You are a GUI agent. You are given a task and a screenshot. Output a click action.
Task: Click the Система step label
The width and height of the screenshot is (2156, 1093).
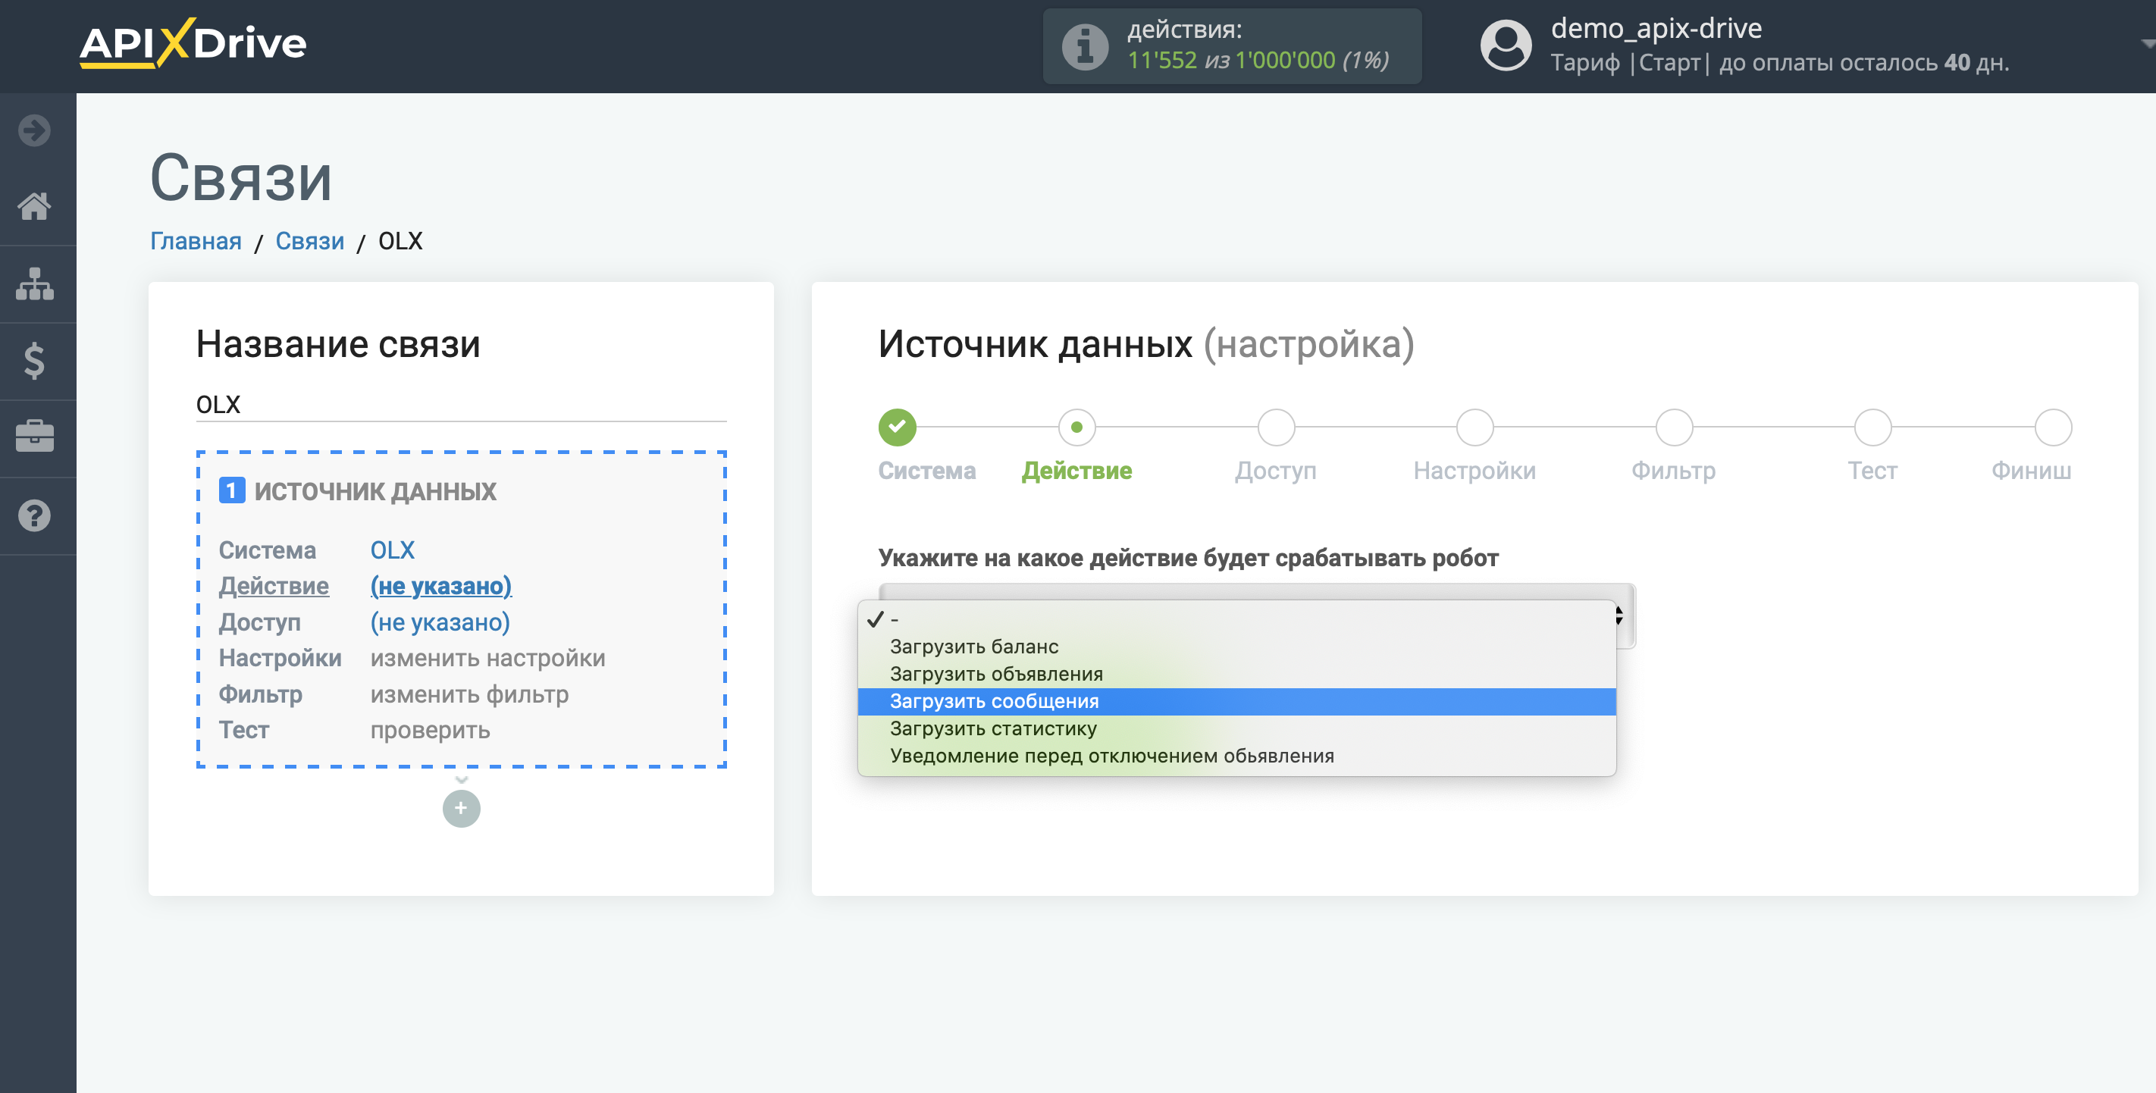coord(926,471)
